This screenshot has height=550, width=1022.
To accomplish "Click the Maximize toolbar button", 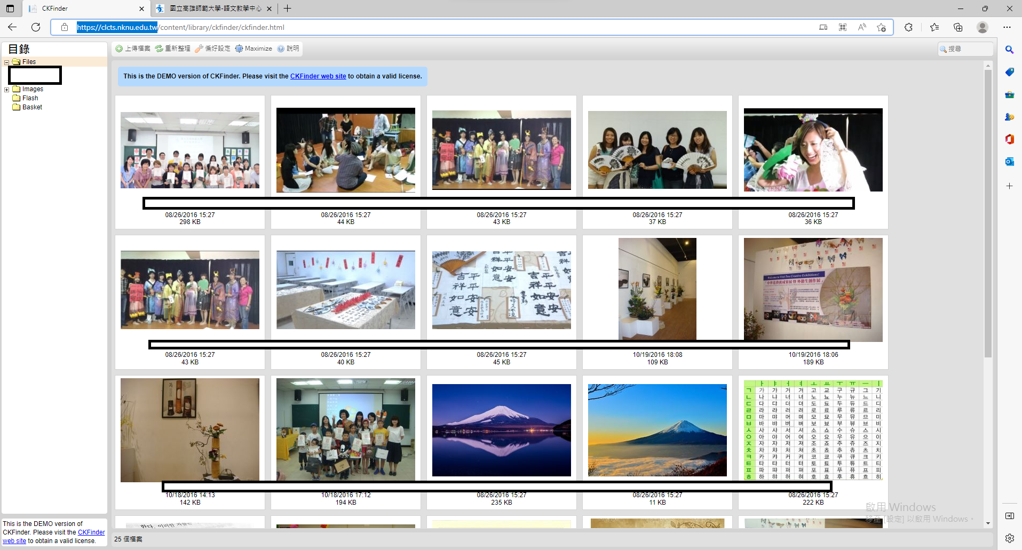I will tap(253, 49).
